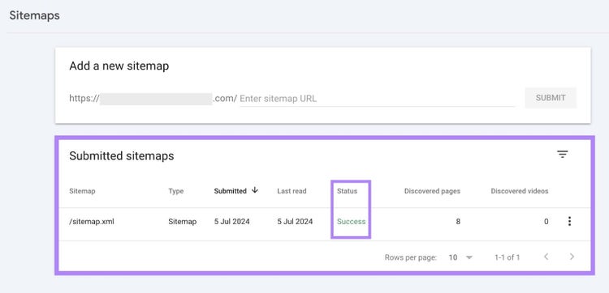Click the Success status text

(351, 222)
